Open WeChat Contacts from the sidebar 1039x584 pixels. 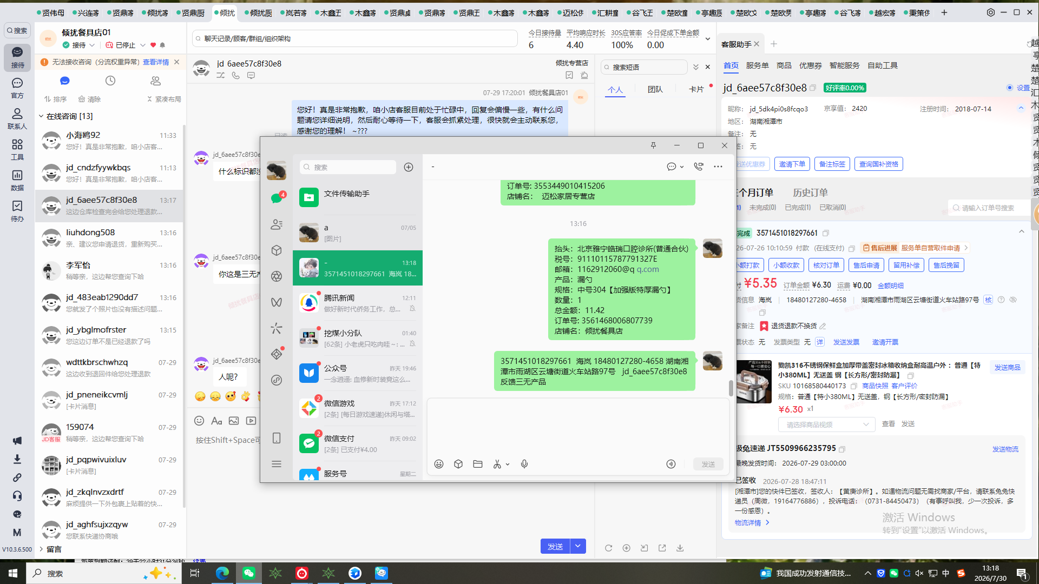click(x=277, y=224)
